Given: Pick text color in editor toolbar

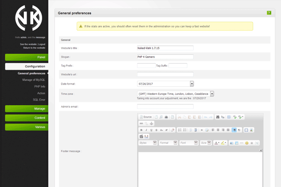Looking at the screenshot, I should pyautogui.click(x=217, y=143).
